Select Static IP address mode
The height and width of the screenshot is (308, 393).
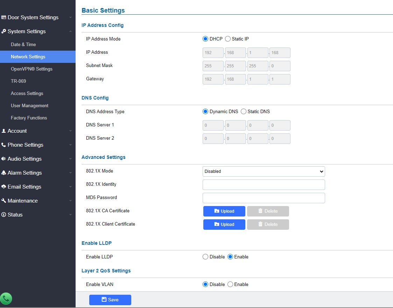[227, 39]
